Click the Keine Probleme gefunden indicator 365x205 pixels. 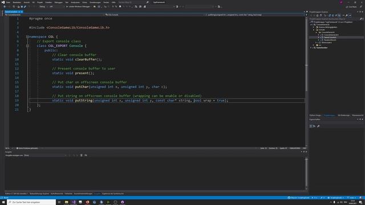click(27, 148)
